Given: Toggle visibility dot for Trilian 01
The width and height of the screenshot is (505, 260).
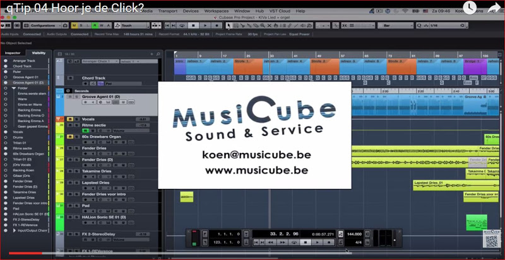Looking at the screenshot, I should [6, 143].
